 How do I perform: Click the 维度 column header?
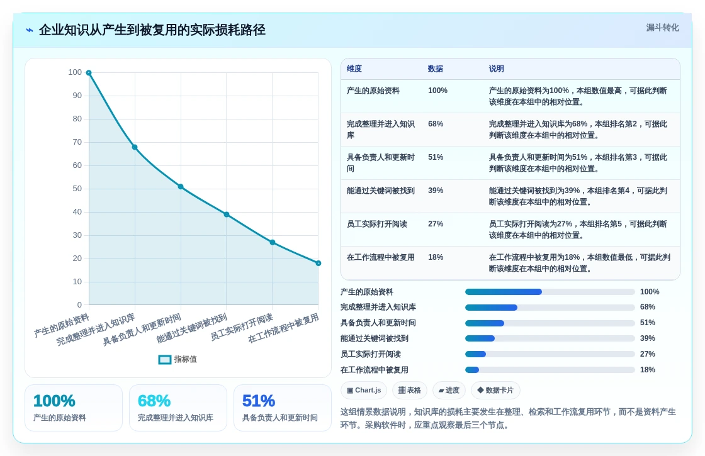(354, 69)
